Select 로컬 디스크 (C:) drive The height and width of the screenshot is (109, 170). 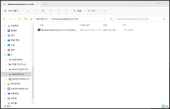pyautogui.click(x=19, y=64)
